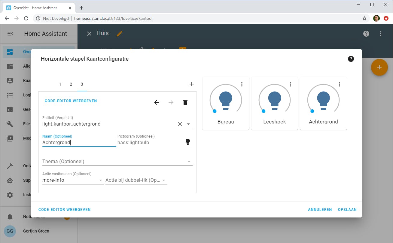This screenshot has width=393, height=243.
Task: Open Overzicht dashboard icon in sidebar
Action: (10, 52)
